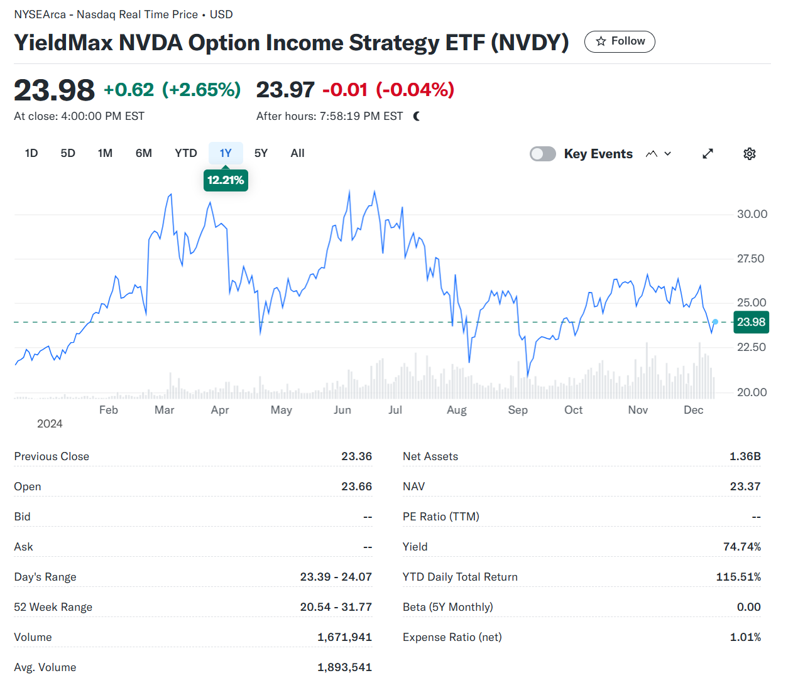
Task: Open chart settings gear icon
Action: point(750,154)
